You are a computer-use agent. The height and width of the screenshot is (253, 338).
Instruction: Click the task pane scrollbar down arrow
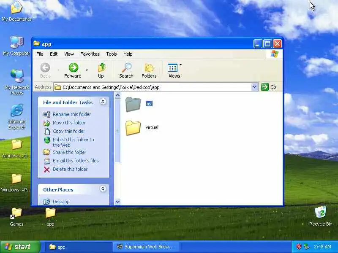118,202
